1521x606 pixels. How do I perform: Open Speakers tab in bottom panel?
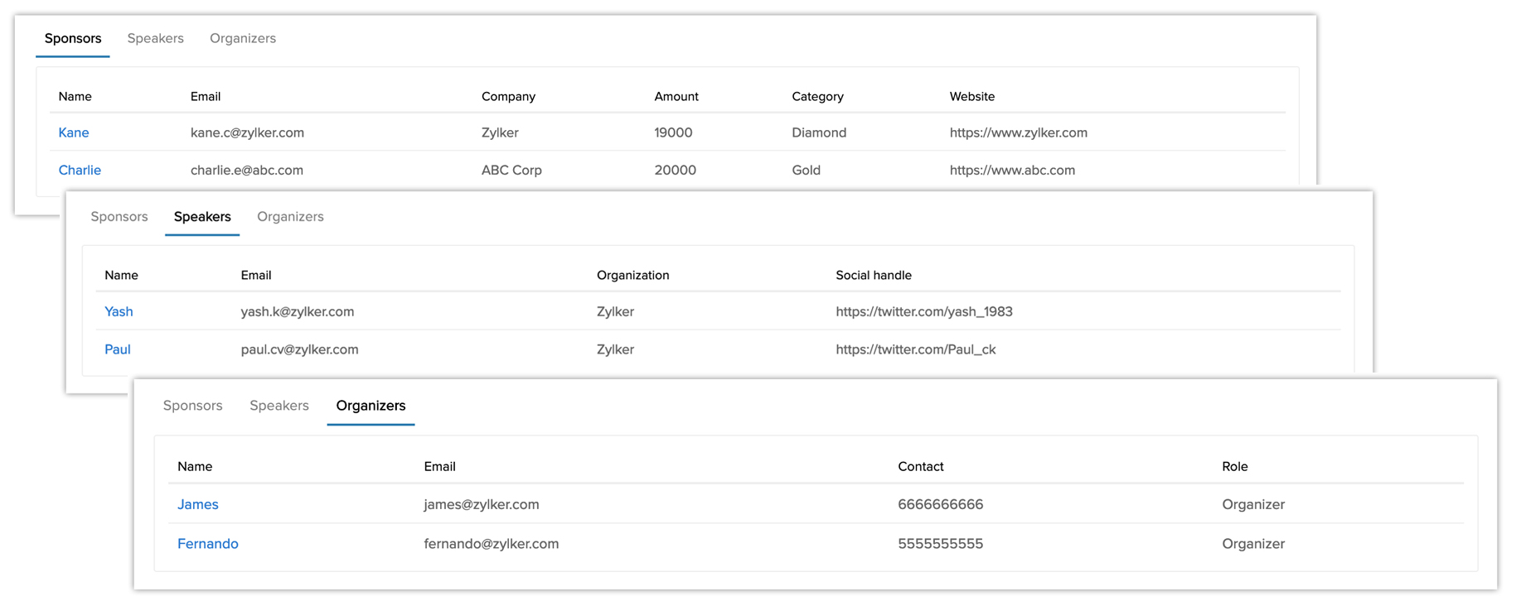coord(279,406)
